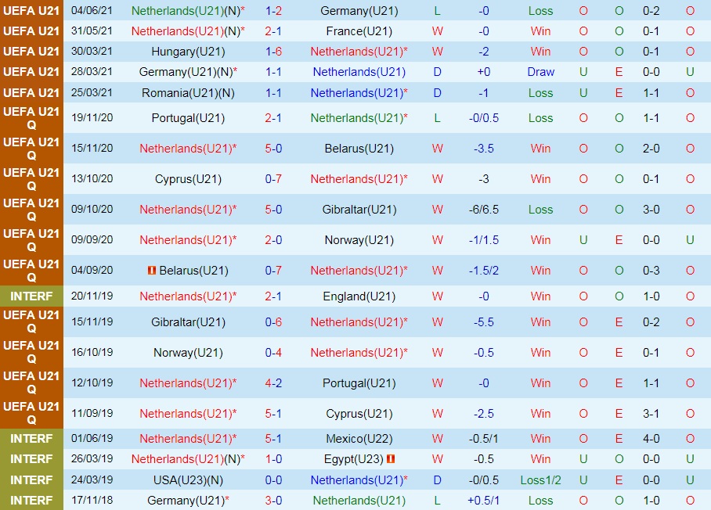Click the date 25/03/21
The image size is (711, 510).
coord(92,92)
